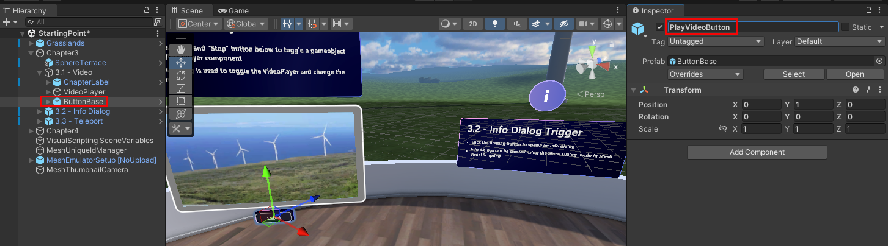Open the draw mode shading dropdown
Viewport: 888px width, 246px height.
[x=449, y=24]
